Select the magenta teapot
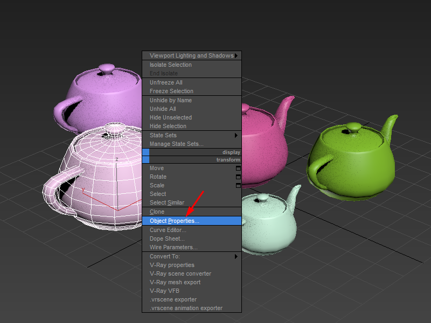The width and height of the screenshot is (431, 323). [264, 149]
